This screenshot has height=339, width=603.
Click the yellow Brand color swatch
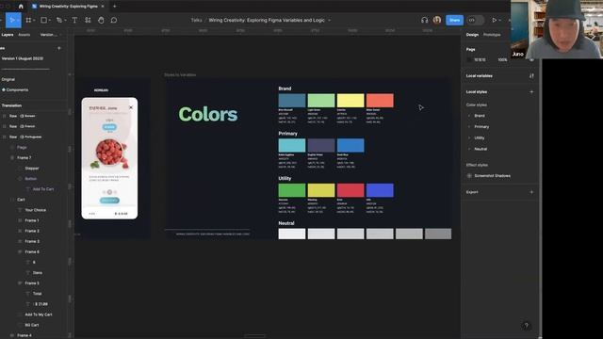pyautogui.click(x=350, y=101)
